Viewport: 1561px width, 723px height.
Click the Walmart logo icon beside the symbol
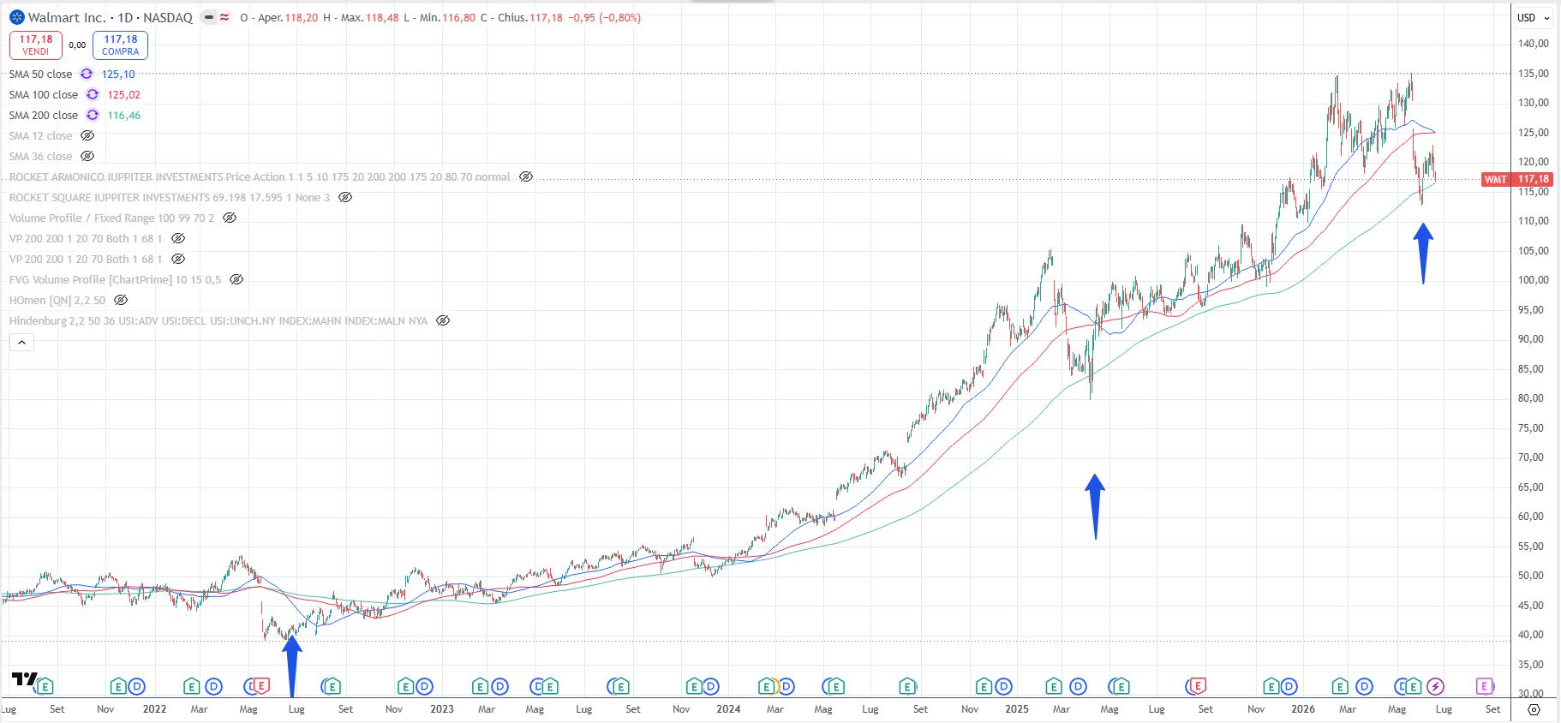tap(16, 17)
